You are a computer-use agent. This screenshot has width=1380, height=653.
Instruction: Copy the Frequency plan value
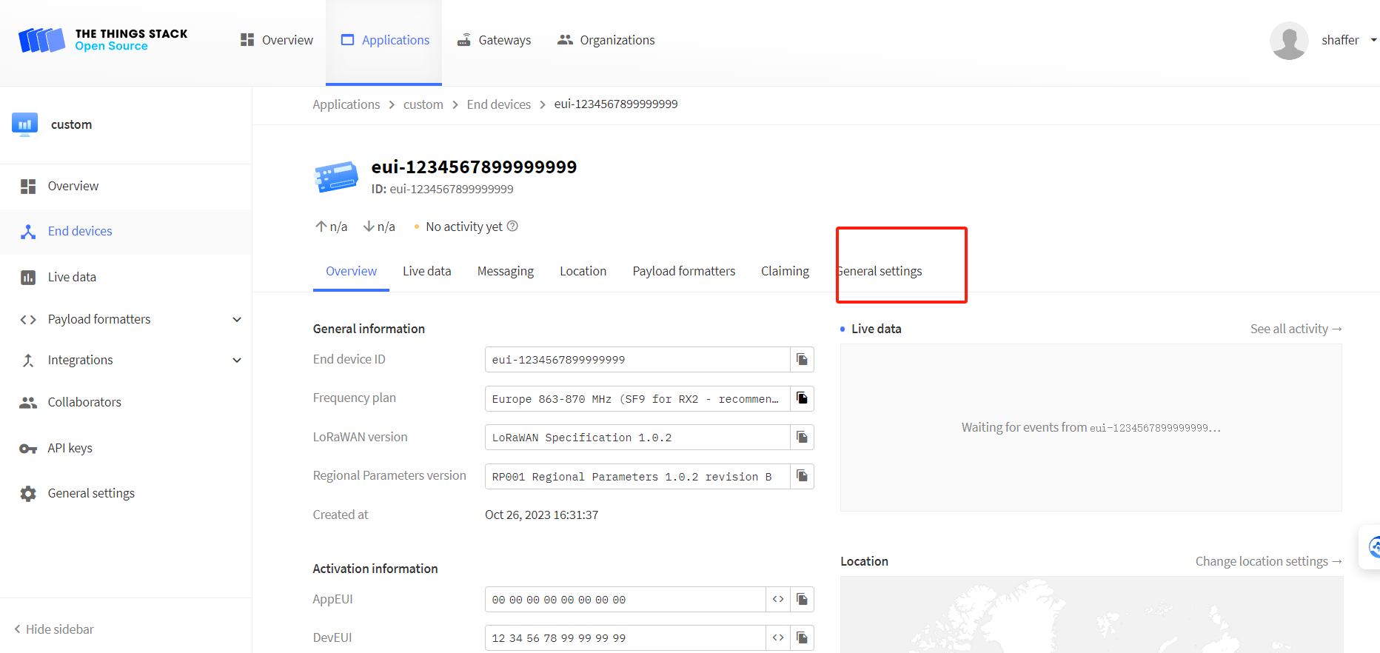[802, 398]
